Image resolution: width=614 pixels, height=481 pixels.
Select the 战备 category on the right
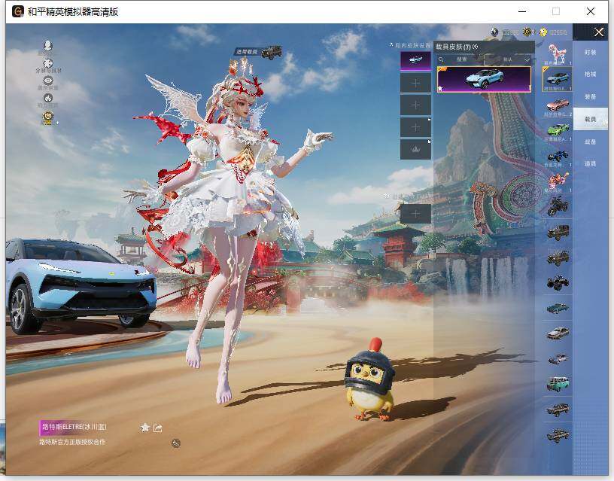coord(589,142)
